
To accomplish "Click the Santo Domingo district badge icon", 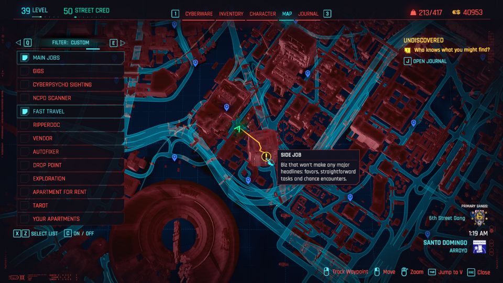I will tap(479, 246).
